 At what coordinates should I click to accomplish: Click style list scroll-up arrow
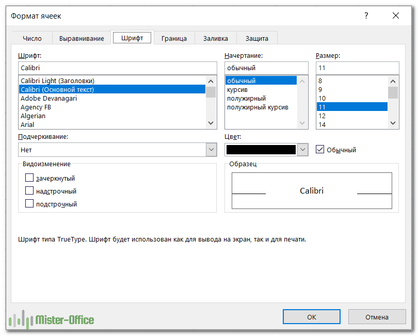point(303,81)
